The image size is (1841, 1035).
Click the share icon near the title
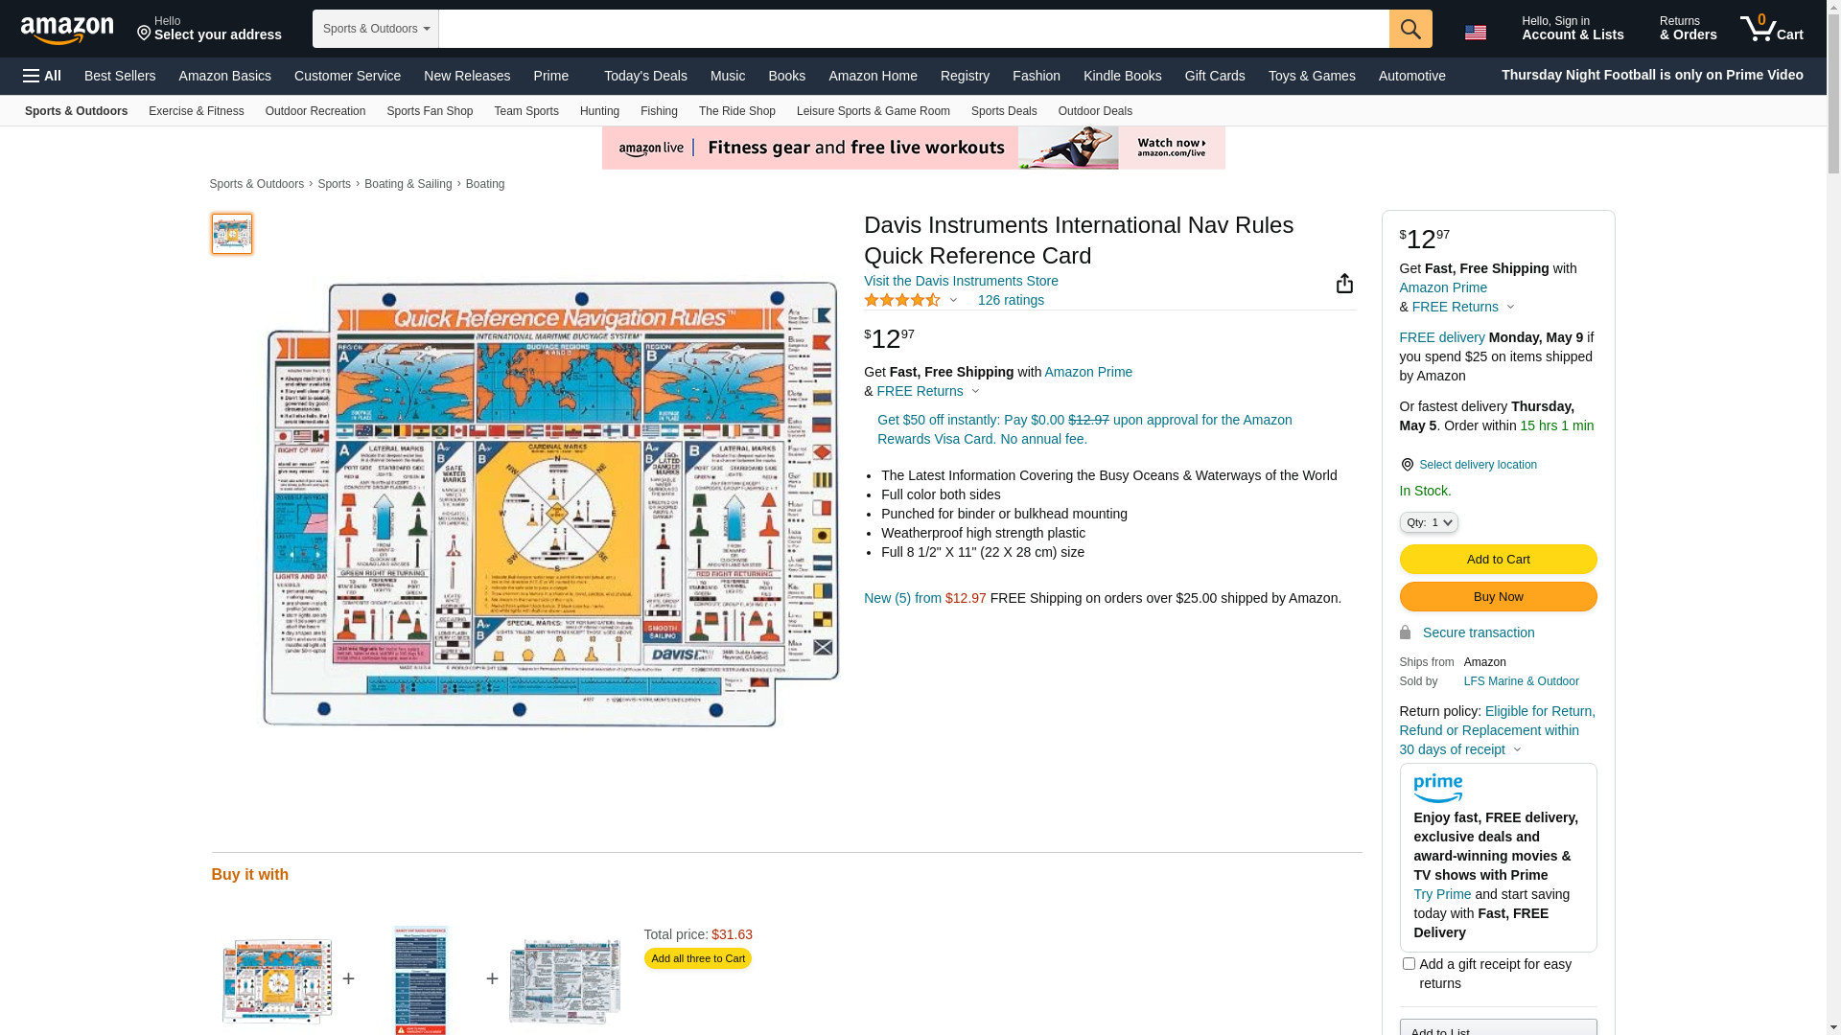pyautogui.click(x=1344, y=284)
